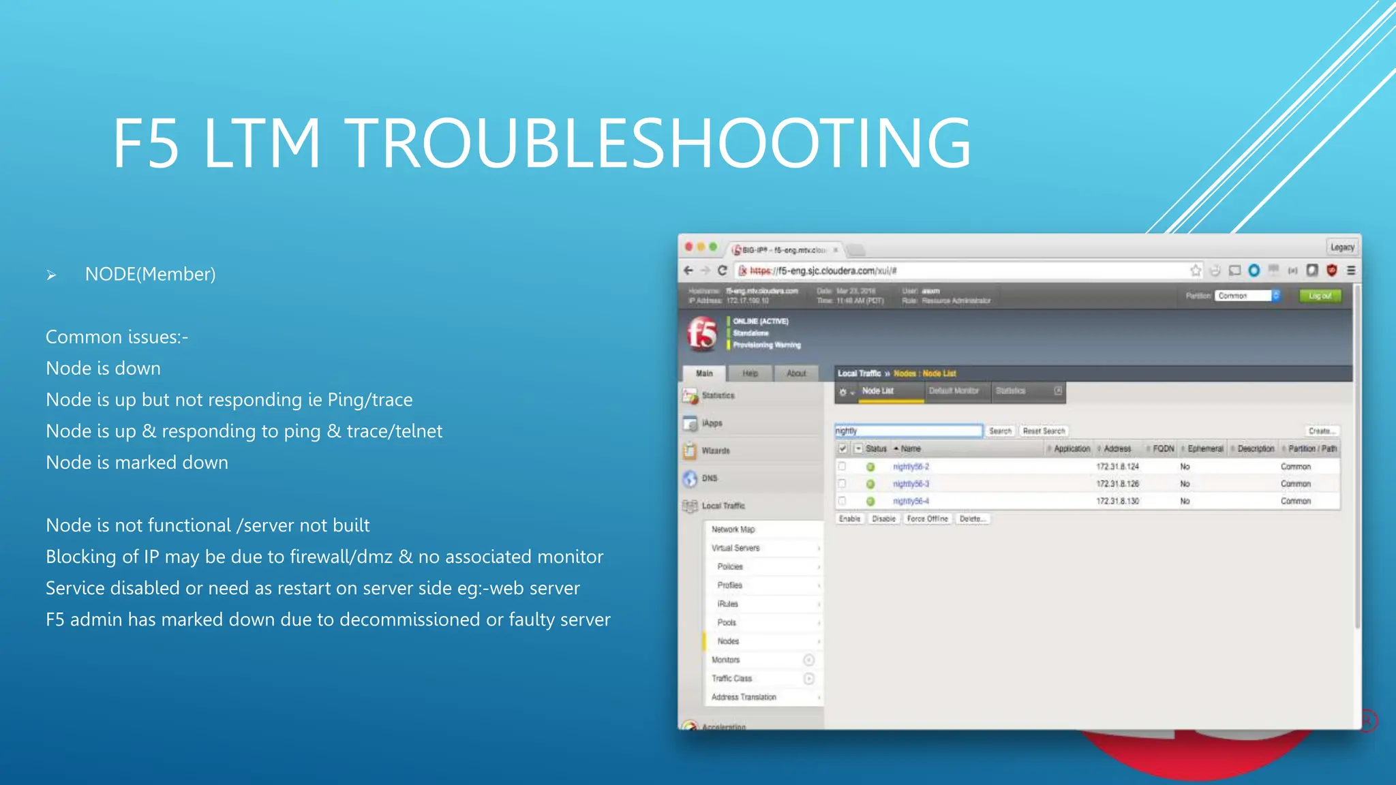The height and width of the screenshot is (785, 1396).
Task: Open the Wizards clipboard icon
Action: pyautogui.click(x=690, y=451)
